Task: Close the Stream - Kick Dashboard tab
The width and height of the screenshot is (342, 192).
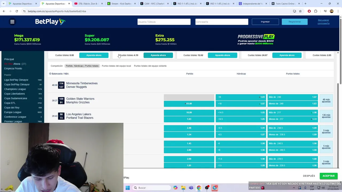Action: pos(135,4)
